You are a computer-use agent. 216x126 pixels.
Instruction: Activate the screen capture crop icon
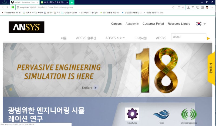click(x=193, y=8)
